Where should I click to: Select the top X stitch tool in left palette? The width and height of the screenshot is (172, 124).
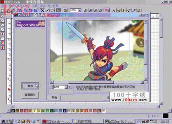coord(2,16)
